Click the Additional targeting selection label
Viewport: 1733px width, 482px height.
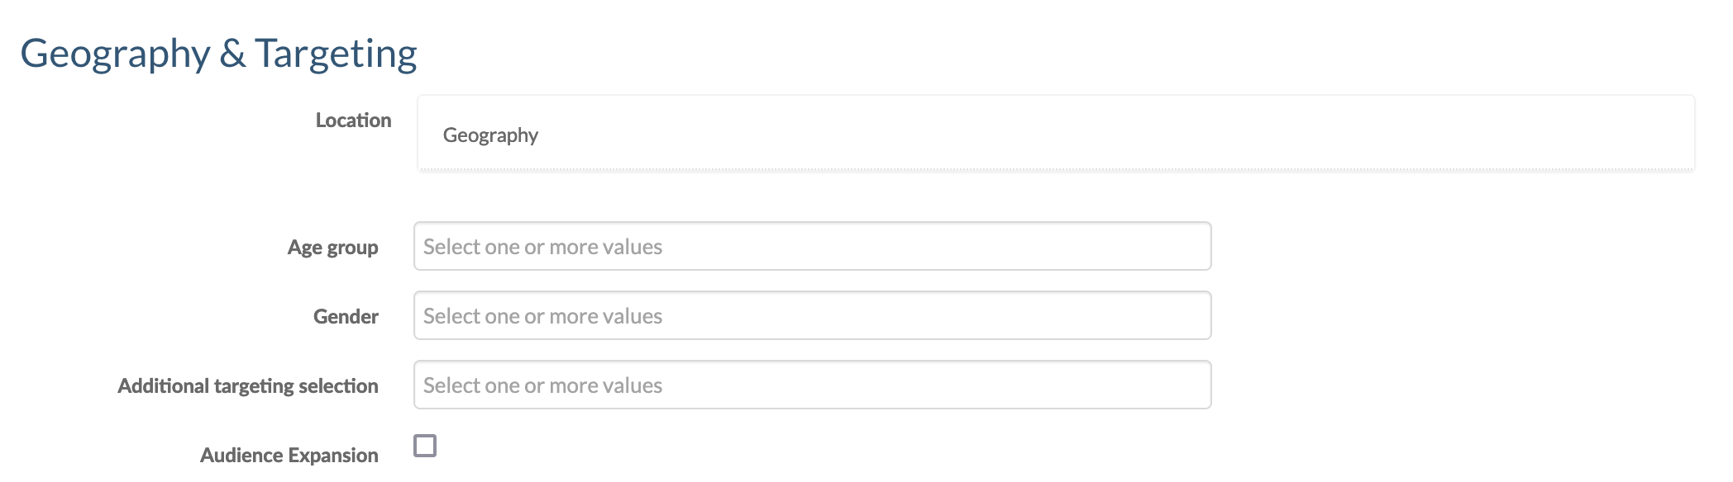pos(248,386)
